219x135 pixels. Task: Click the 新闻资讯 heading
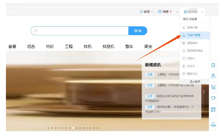tap(153, 65)
